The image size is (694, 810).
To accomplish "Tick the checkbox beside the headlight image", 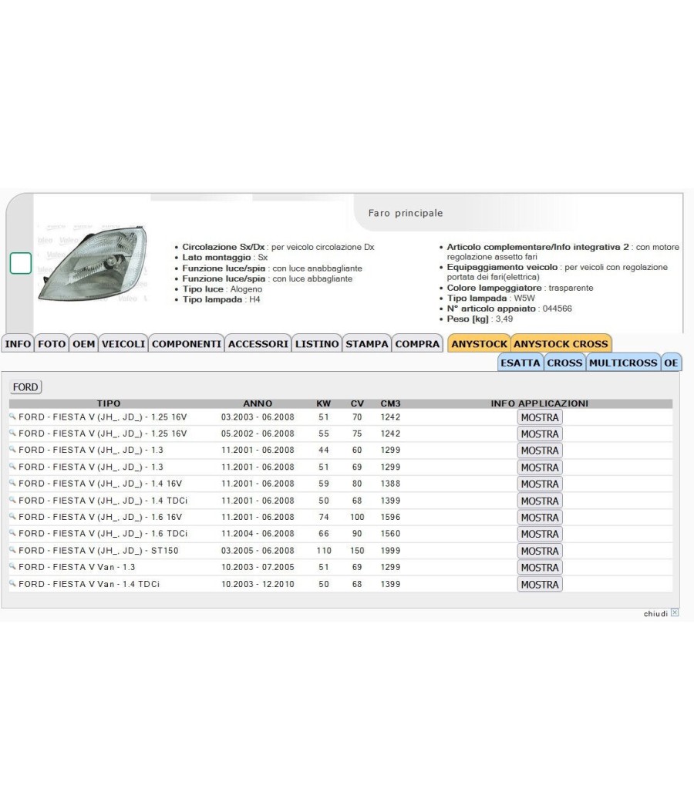I will pyautogui.click(x=21, y=264).
